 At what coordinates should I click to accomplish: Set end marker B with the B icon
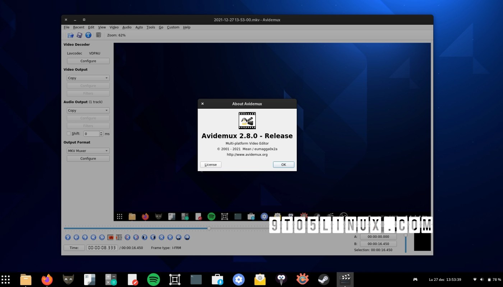(x=119, y=237)
